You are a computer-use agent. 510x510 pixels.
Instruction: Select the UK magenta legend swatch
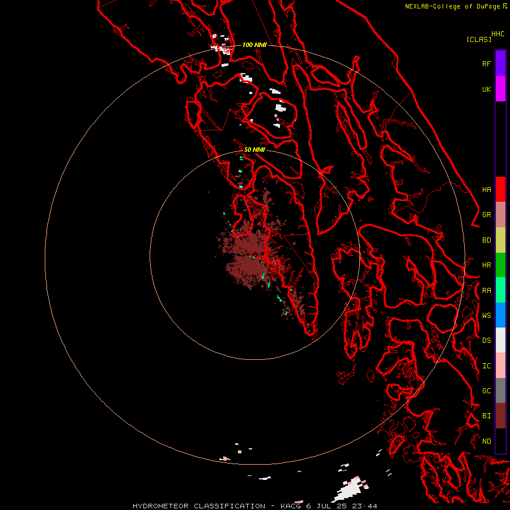[500, 89]
